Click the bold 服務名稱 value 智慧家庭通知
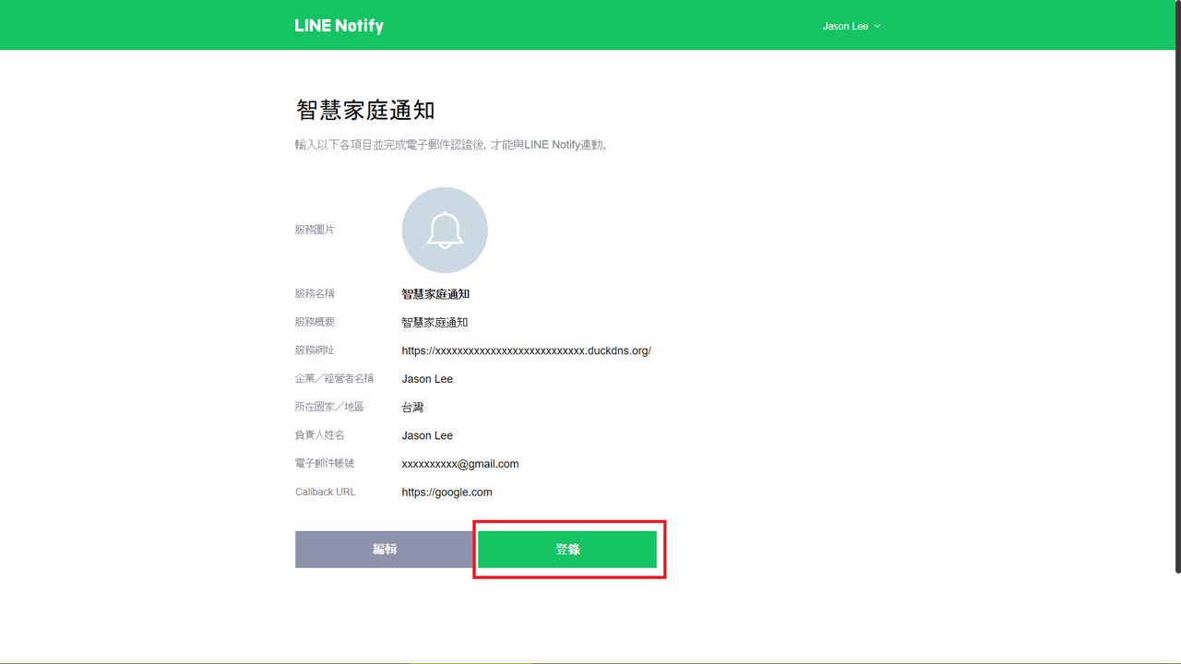The image size is (1181, 664). (435, 294)
